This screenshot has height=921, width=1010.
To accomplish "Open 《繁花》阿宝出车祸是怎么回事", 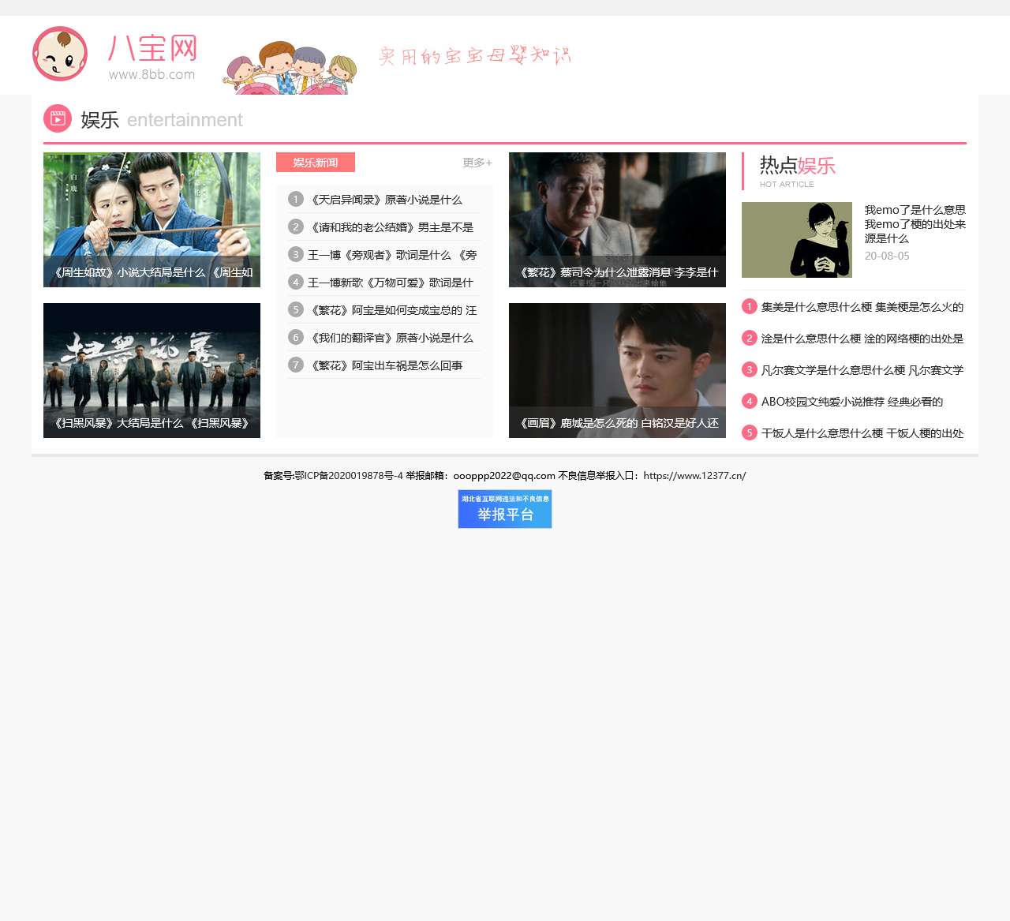I will click(x=385, y=365).
